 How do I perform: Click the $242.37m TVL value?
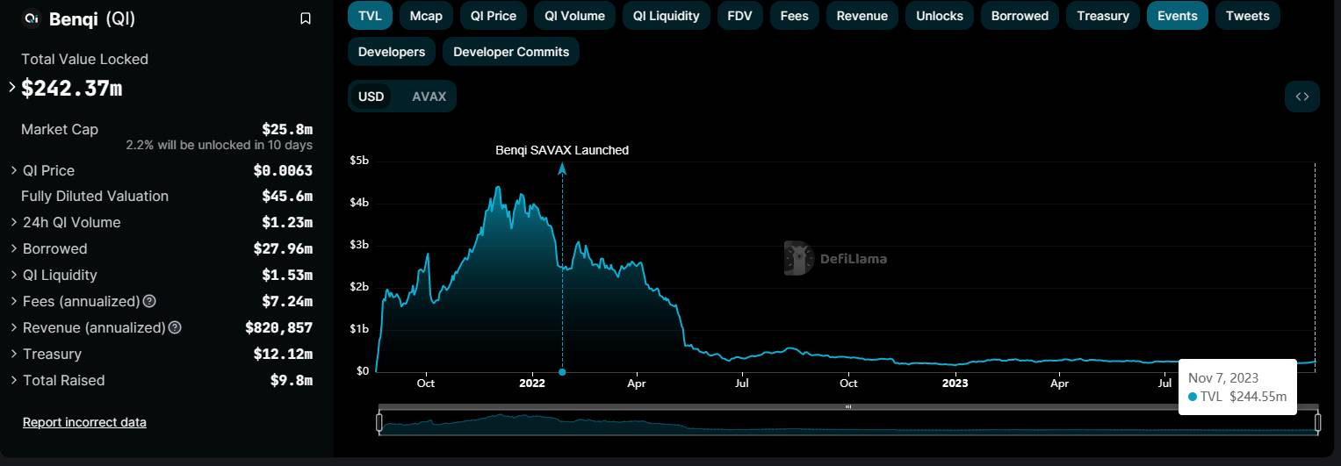click(x=72, y=88)
